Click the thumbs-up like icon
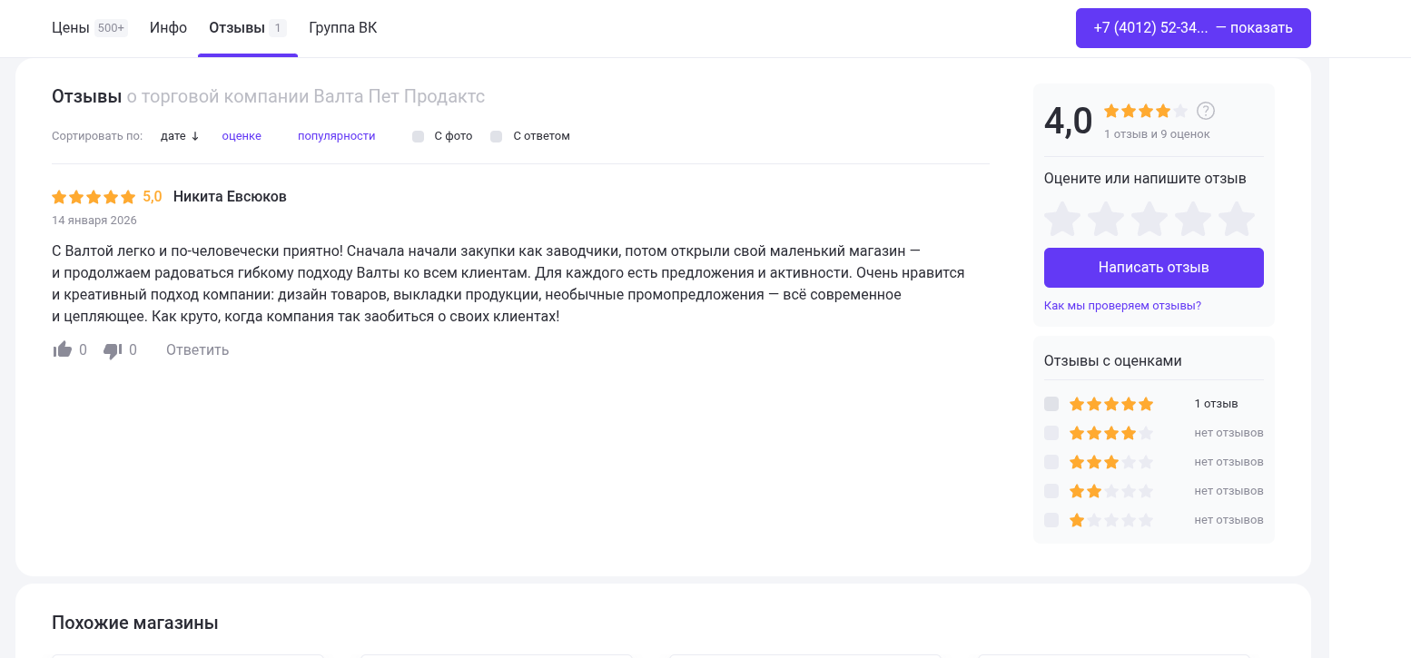Image resolution: width=1411 pixels, height=658 pixels. point(63,349)
